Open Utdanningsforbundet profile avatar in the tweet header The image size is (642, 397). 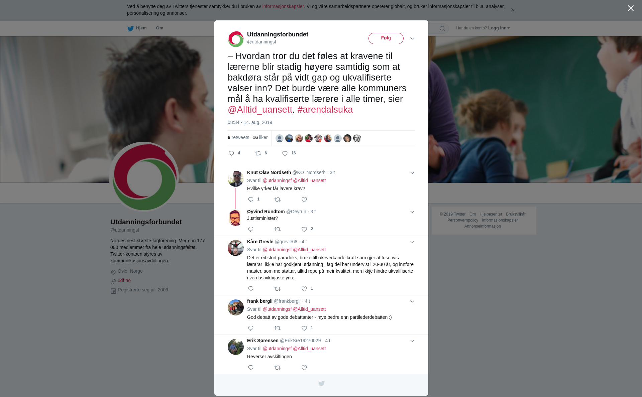click(x=236, y=39)
